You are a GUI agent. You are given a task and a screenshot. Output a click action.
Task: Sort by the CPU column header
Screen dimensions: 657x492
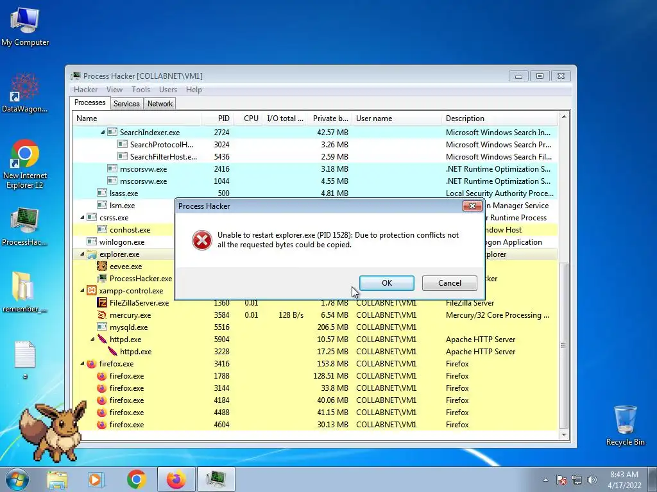click(248, 119)
